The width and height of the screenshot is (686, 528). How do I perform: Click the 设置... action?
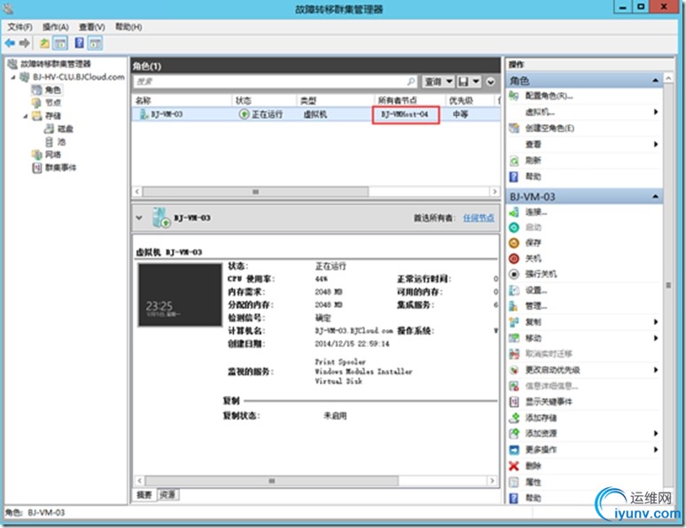coord(536,290)
